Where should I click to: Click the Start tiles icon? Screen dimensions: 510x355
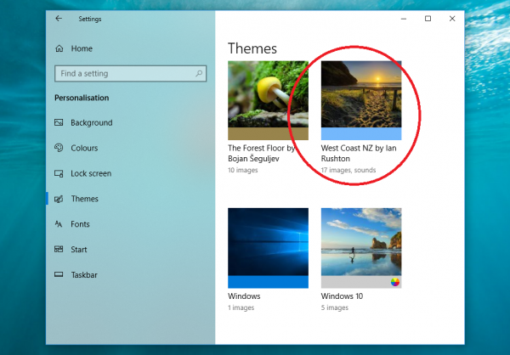(x=59, y=250)
